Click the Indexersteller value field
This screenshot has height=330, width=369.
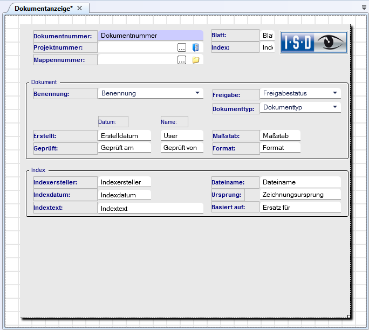point(125,182)
